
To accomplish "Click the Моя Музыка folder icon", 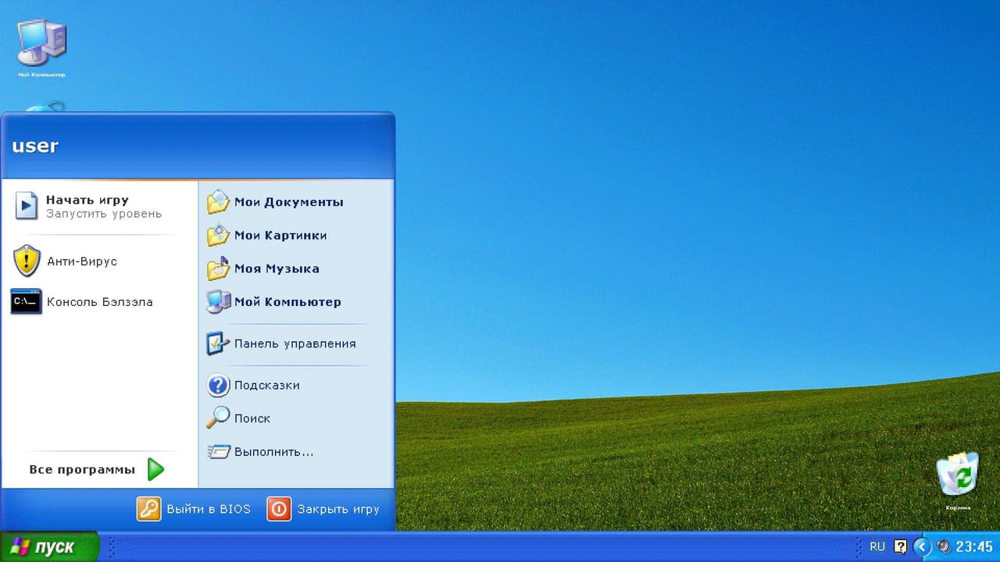I will point(218,269).
